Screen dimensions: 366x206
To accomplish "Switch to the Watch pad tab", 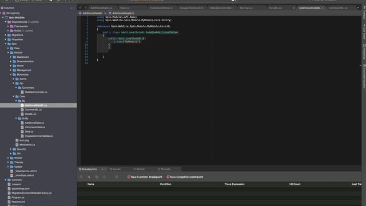I will point(139,169).
